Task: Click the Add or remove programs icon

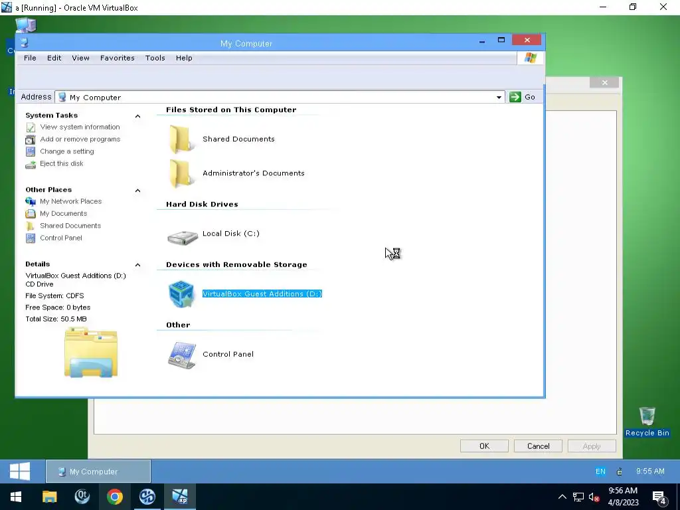Action: (x=31, y=139)
